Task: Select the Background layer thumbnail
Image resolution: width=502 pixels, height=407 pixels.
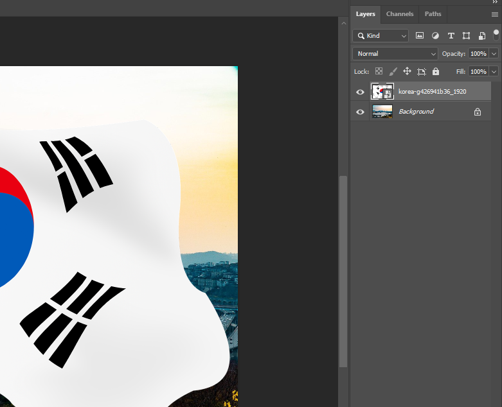Action: [382, 112]
